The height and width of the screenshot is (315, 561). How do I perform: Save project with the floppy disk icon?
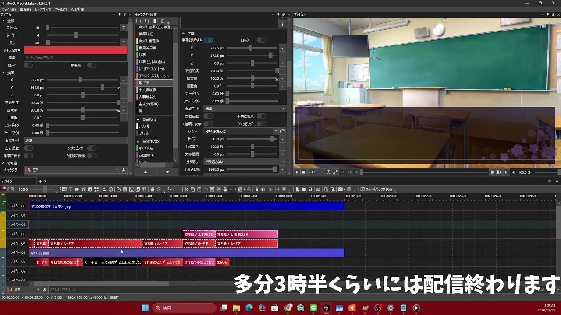coord(310,189)
